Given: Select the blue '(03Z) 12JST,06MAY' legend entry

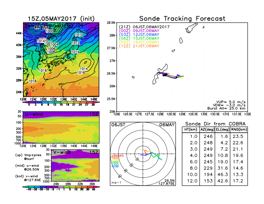Looking at the screenshot, I should (x=139, y=35).
